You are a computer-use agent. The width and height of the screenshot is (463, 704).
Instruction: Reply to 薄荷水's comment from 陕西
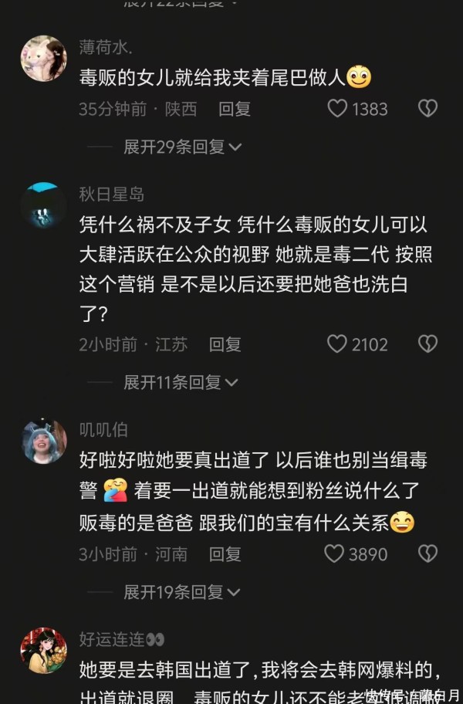click(x=234, y=109)
